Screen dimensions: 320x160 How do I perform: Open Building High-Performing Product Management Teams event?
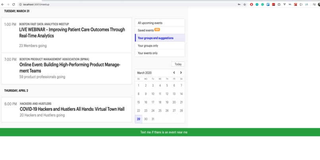pyautogui.click(x=70, y=68)
